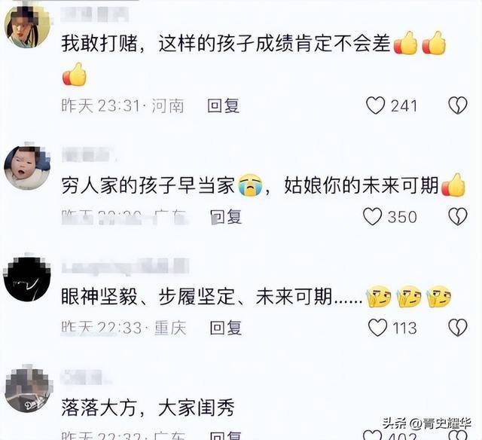Tap broken heart beside 350 likes
This screenshot has height=440, width=482.
click(x=458, y=216)
